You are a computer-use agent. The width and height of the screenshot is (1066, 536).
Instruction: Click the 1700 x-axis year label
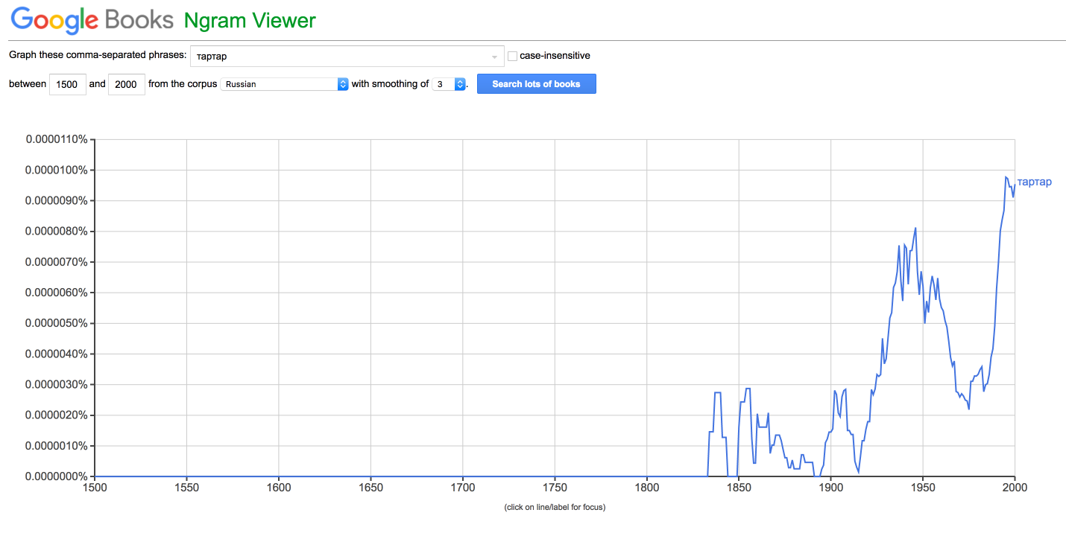coord(463,488)
